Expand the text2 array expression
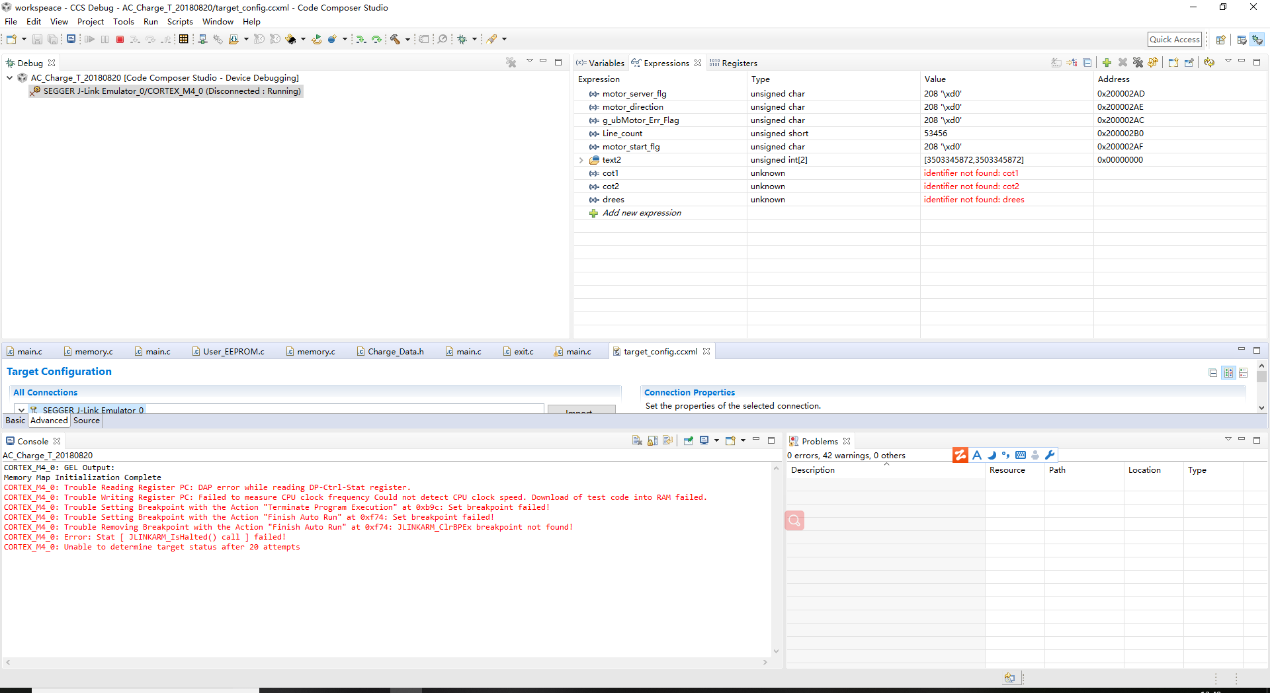 coord(581,160)
